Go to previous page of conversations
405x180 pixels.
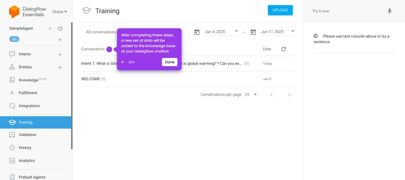click(271, 95)
